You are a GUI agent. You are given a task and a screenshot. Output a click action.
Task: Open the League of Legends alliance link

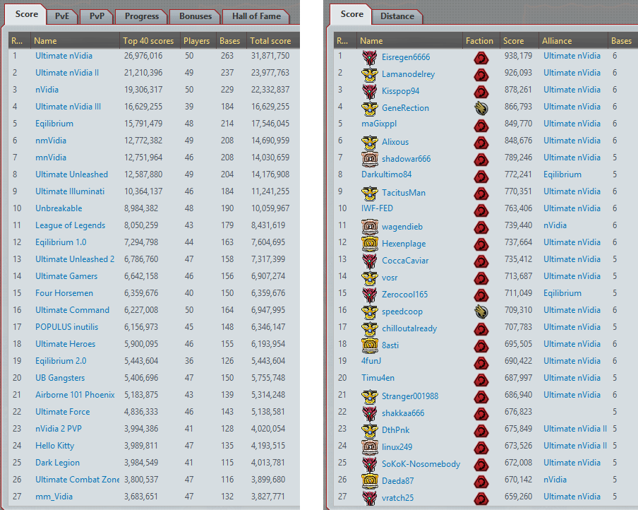70,225
